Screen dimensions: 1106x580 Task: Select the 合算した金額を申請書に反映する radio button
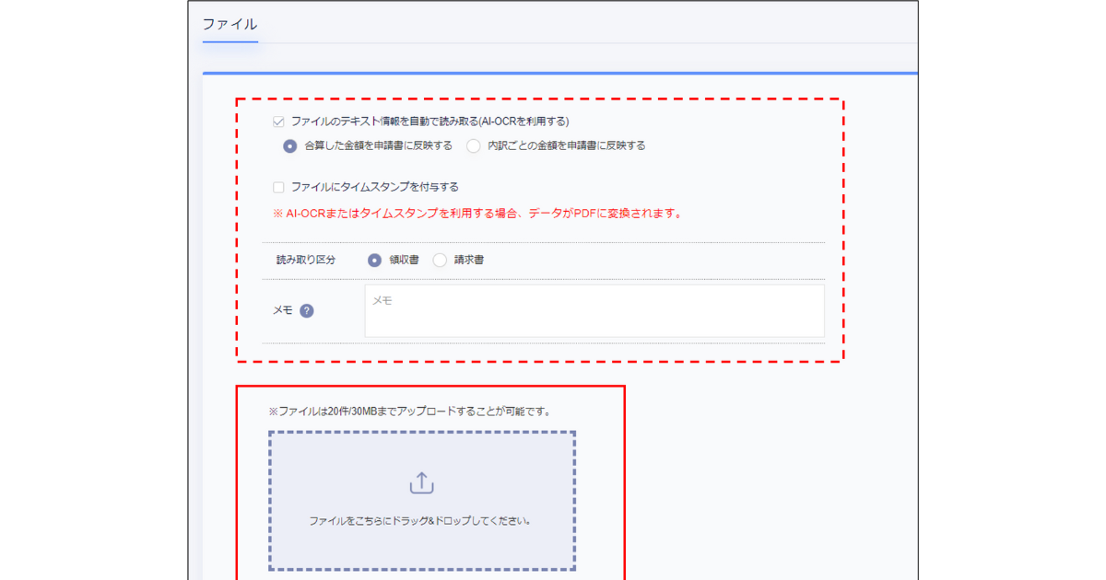[x=290, y=145]
